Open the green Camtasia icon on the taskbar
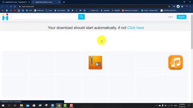This screenshot has height=108, width=193. pyautogui.click(x=65, y=105)
